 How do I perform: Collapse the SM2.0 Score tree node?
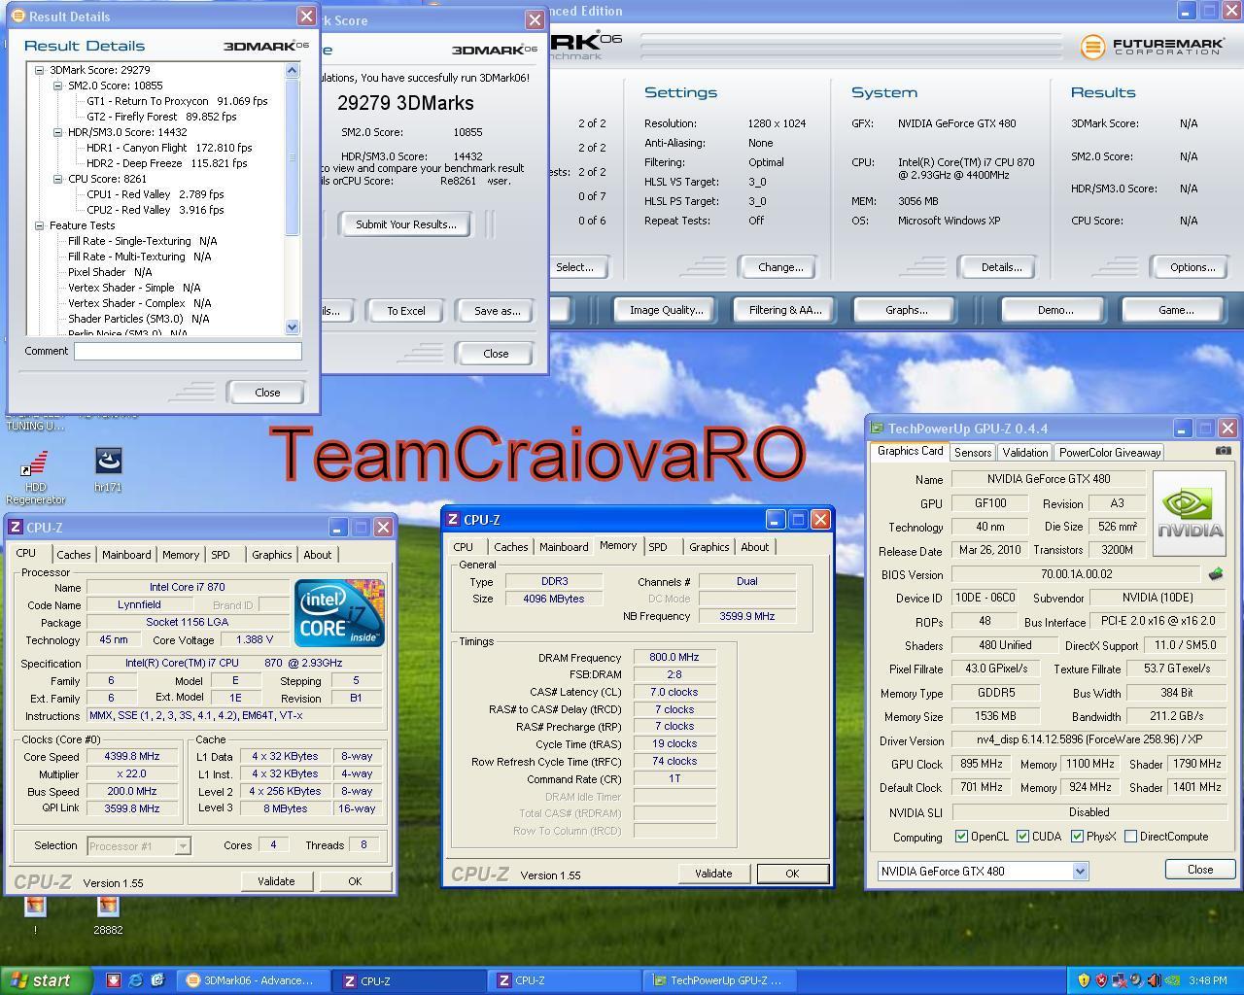[57, 86]
